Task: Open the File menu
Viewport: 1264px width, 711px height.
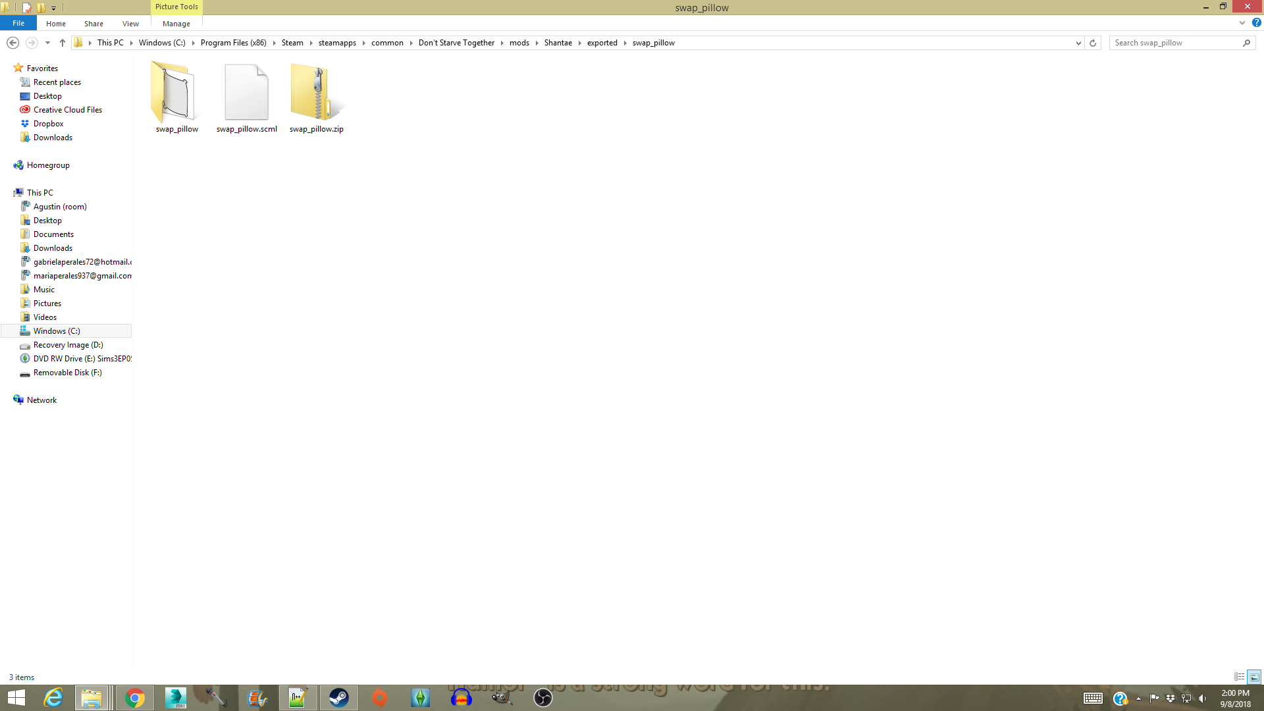Action: [x=18, y=23]
